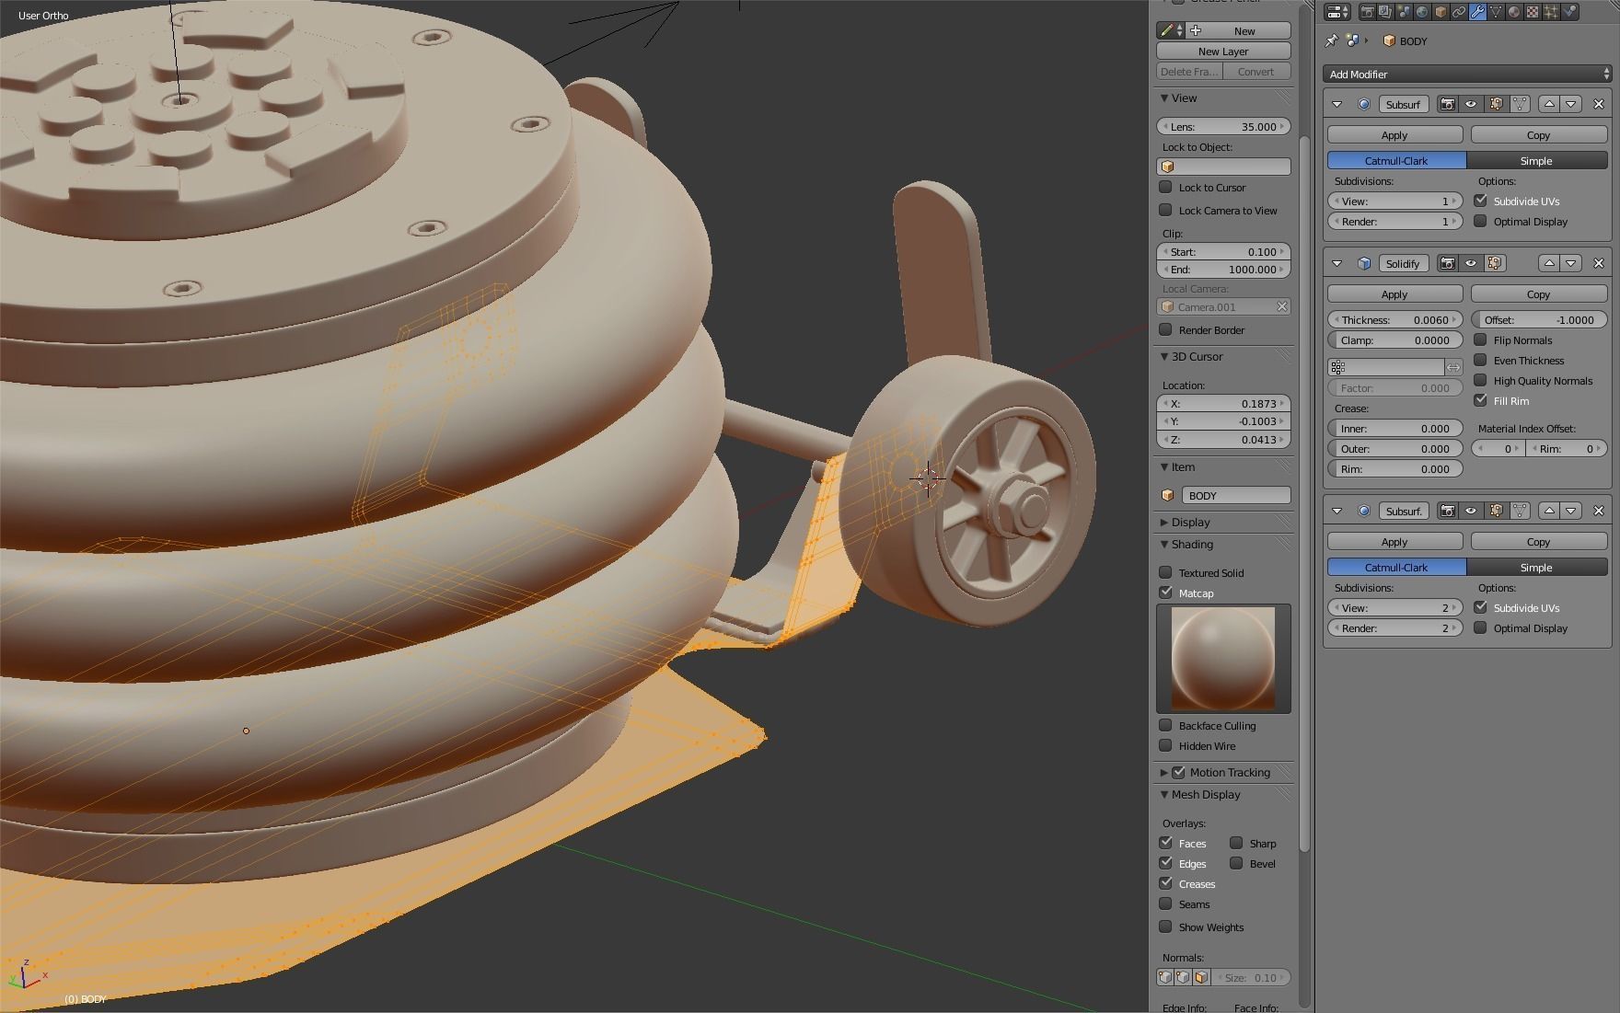Toggle edit mode display of the first Subsurf modifier

point(1496,104)
